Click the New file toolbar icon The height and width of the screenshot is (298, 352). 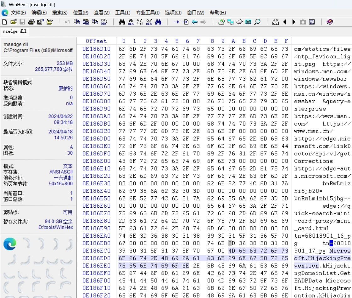[x=4, y=22]
